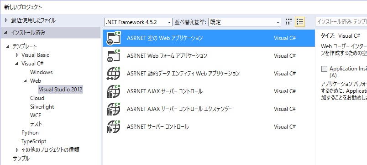Click the テンプレート label in tree

click(25, 46)
